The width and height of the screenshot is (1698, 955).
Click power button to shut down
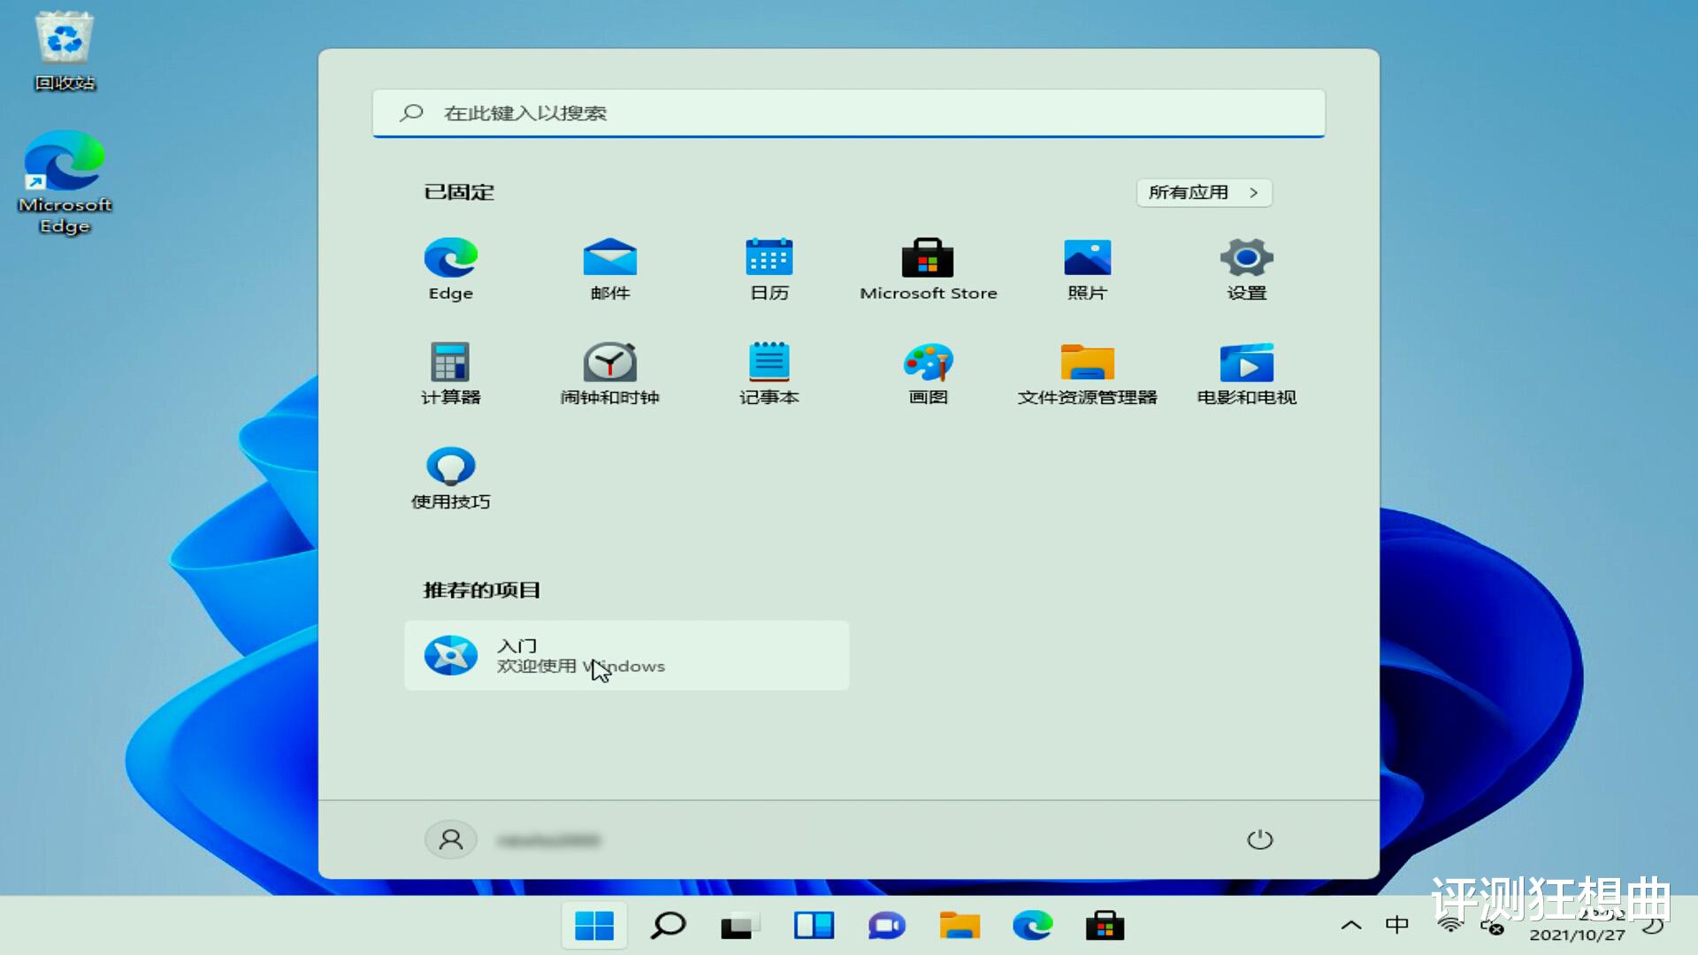(1258, 839)
